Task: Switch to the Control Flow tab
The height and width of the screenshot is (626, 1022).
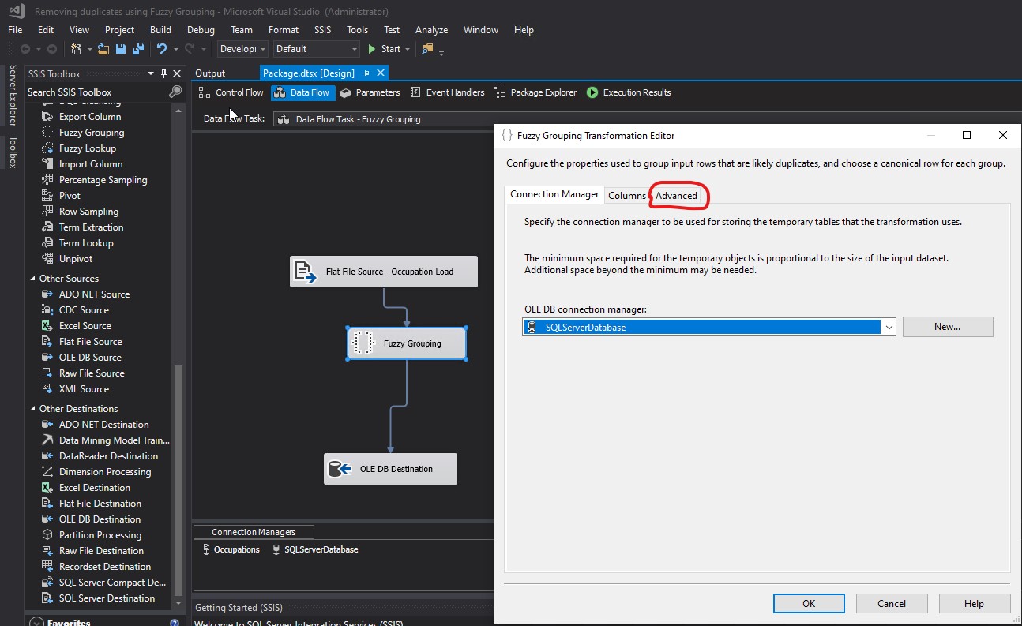Action: [x=231, y=92]
